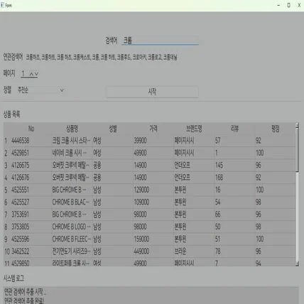This screenshot has height=304, width=304.
Task: Select product number cell 4529850
Action: pyautogui.click(x=31, y=262)
